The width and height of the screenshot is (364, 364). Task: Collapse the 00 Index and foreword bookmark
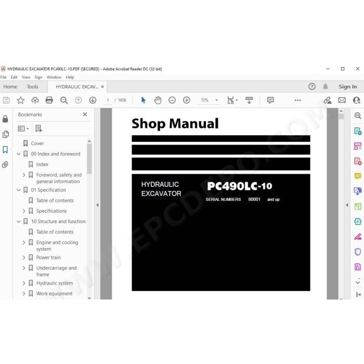pos(19,154)
